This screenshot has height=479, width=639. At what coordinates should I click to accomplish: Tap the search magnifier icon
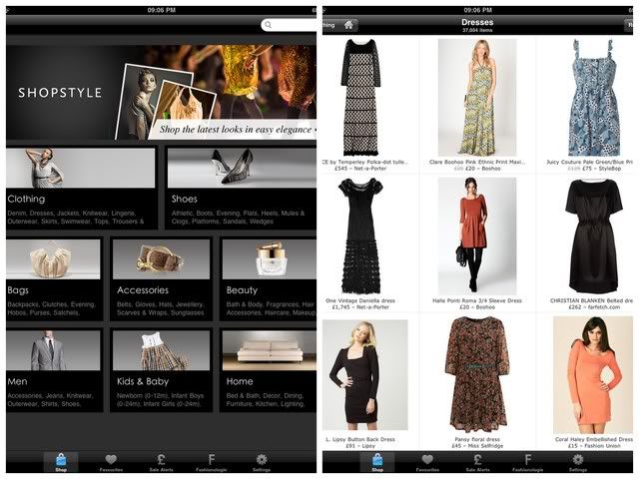(269, 25)
